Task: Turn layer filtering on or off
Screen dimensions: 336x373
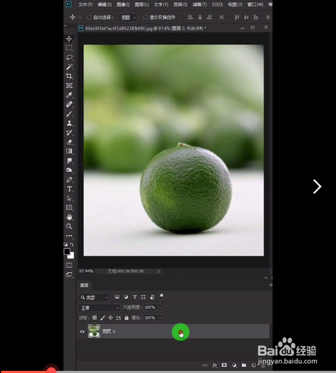Action: (162, 297)
